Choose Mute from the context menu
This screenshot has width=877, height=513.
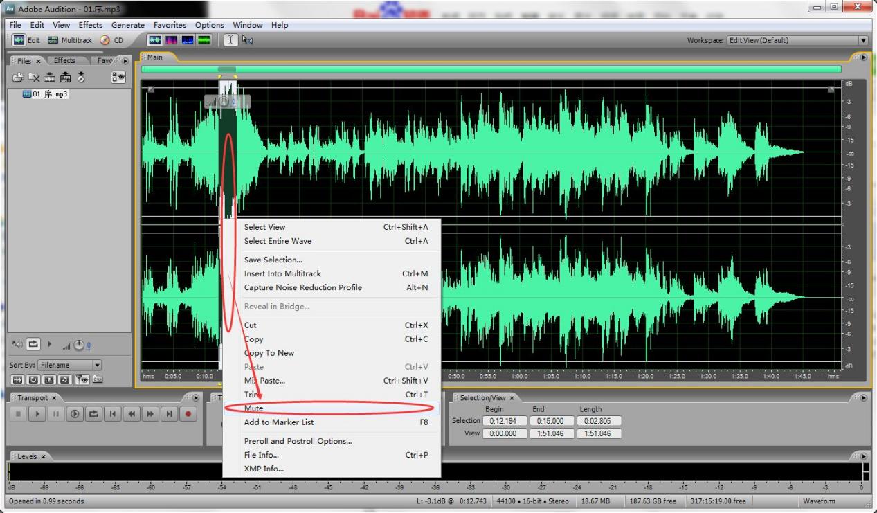[x=253, y=408]
